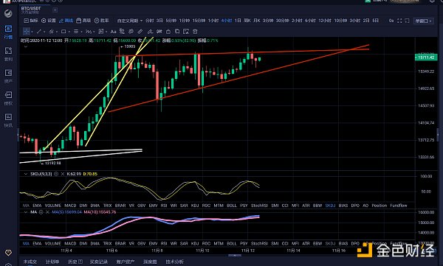Collapse the SKDJ indicator chevron

pos(26,174)
